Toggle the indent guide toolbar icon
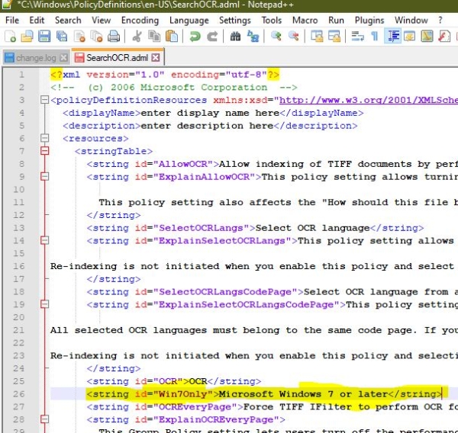This screenshot has height=433, width=458. click(x=392, y=37)
